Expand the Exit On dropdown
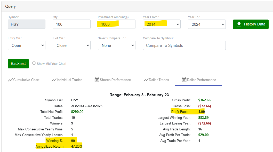The image size is (273, 152). (71, 45)
